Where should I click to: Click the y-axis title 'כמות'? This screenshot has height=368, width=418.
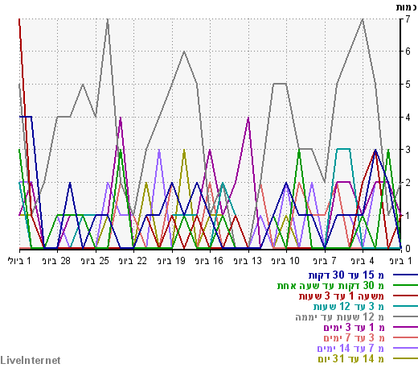407,7
